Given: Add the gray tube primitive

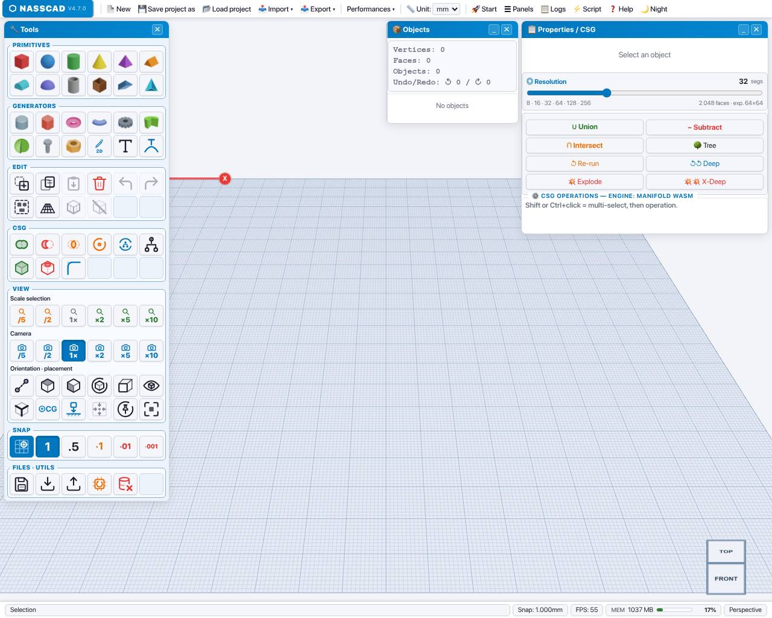Looking at the screenshot, I should tap(74, 85).
